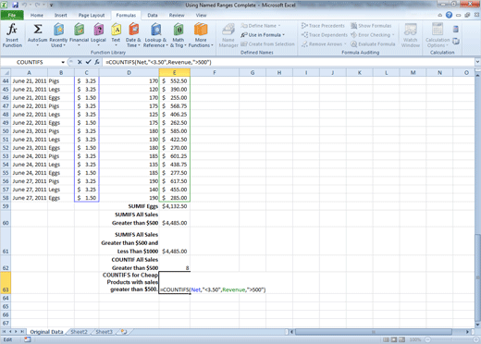Expand the Error Checking dropdown arrow
Image resolution: width=481 pixels, height=344 pixels.
click(x=393, y=35)
